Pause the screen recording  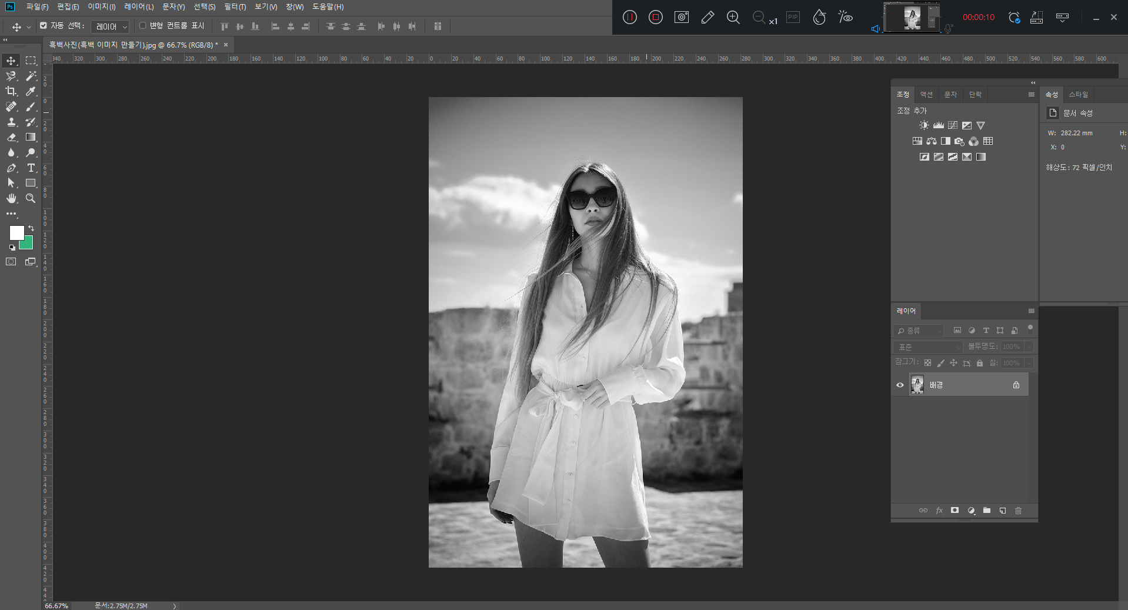click(629, 17)
